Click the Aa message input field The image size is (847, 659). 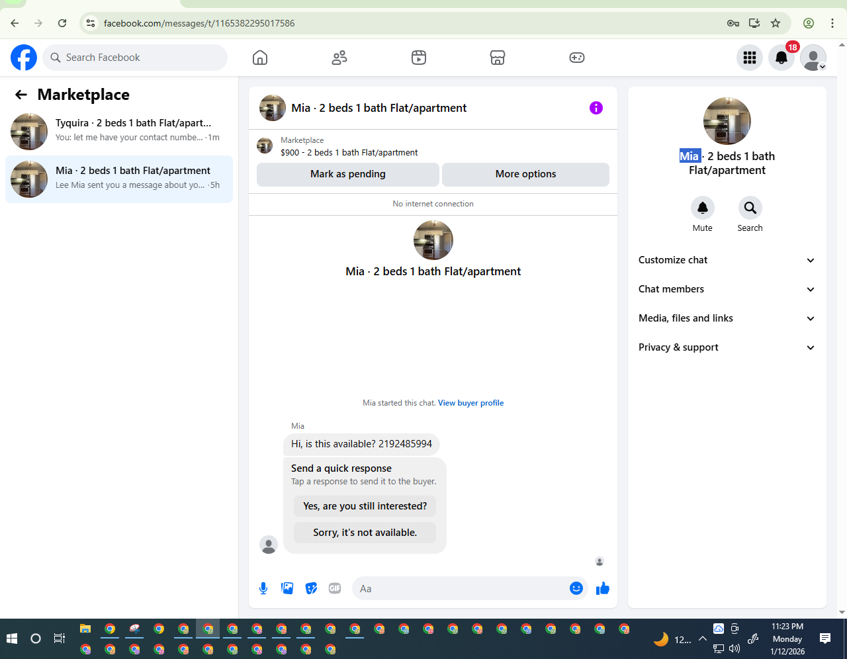(459, 588)
